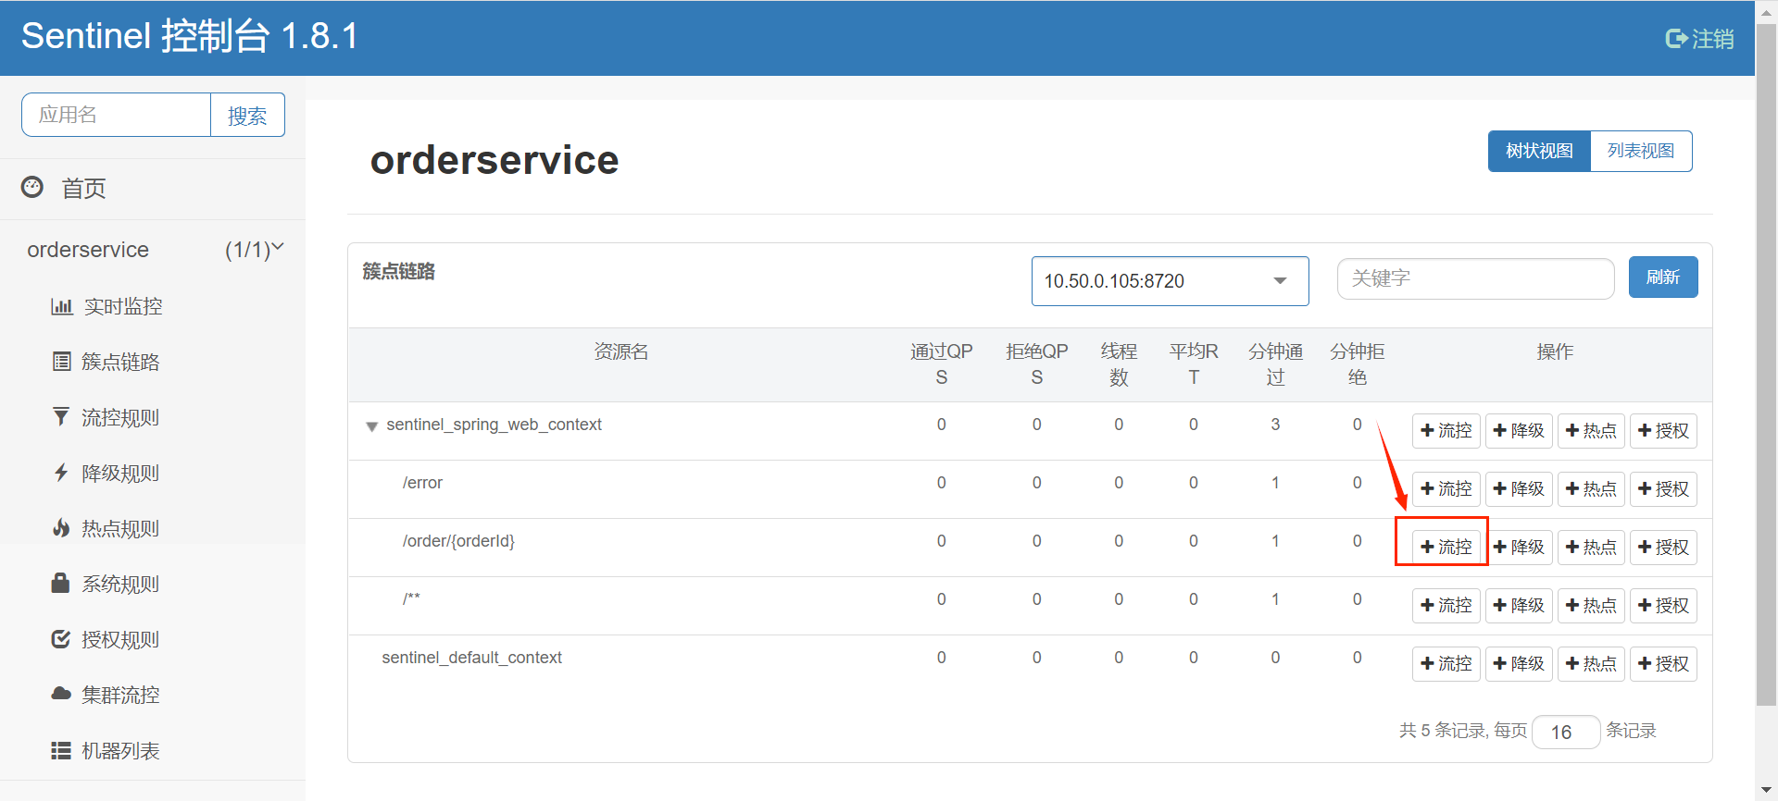Switch to 列表视图 tab
The width and height of the screenshot is (1778, 801).
(1641, 151)
